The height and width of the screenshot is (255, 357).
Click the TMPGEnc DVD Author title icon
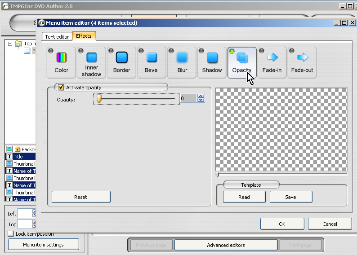pos(6,6)
